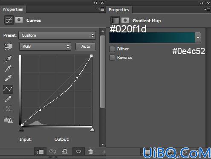Click the Curves panel scroll up arrow
The image size is (211, 159).
tap(103, 31)
